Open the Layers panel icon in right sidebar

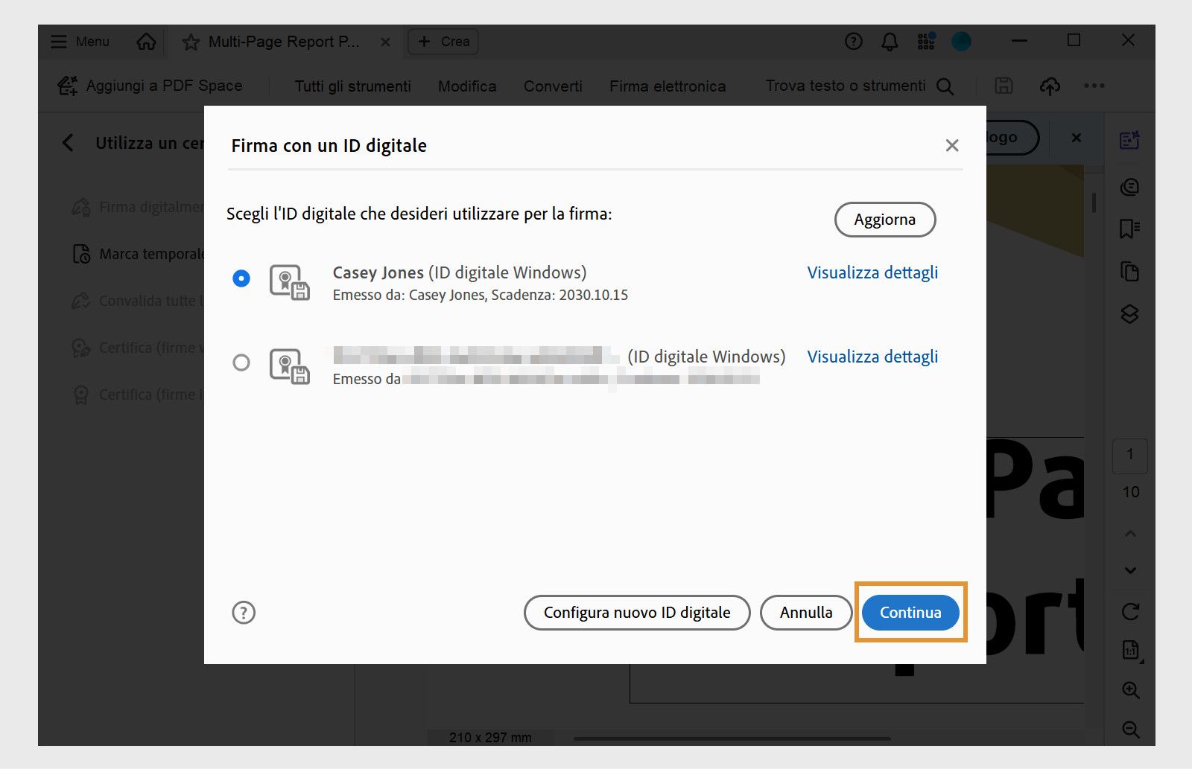(1130, 315)
